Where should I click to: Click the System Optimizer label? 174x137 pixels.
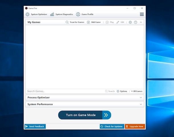[x=39, y=14]
